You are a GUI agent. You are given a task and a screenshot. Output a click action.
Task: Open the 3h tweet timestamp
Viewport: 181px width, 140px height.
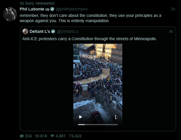pos(173,9)
